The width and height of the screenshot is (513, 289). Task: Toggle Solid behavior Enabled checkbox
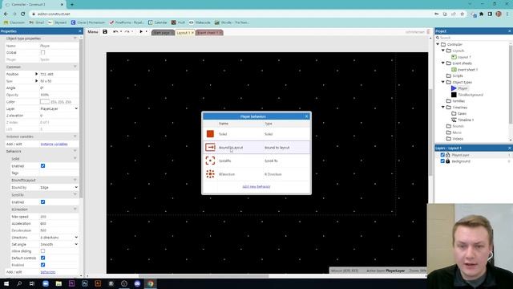pyautogui.click(x=42, y=166)
